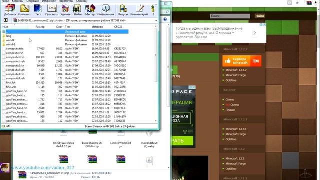Screen dimensions: 320x180
Task: Open the Просмотр (View) tool
Action: coord(52,10)
